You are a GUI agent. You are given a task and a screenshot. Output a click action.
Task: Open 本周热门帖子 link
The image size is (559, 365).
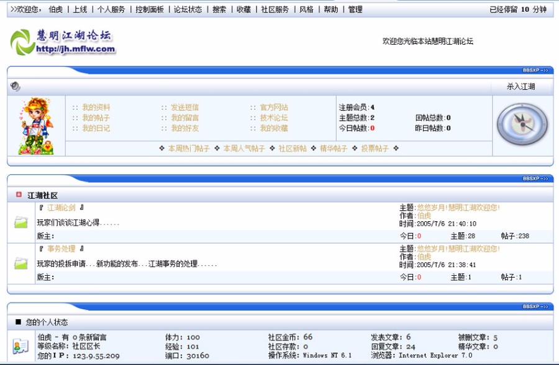(x=189, y=148)
